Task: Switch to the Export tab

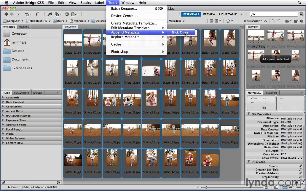Action: 38,93
